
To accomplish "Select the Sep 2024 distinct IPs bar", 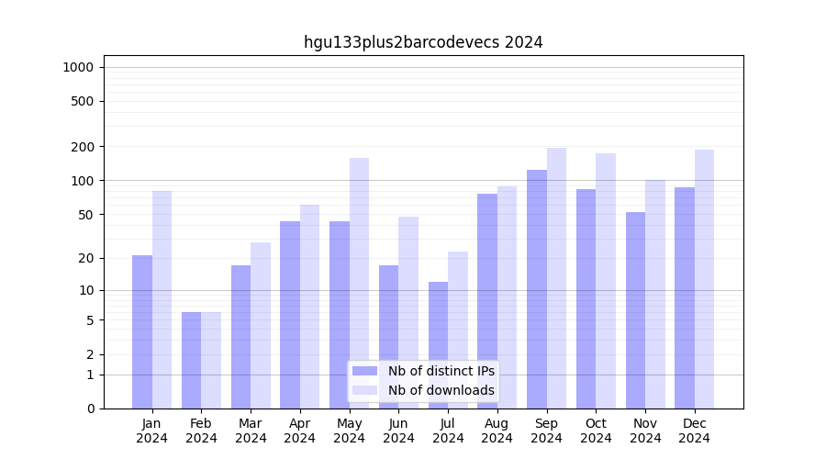I will point(537,289).
